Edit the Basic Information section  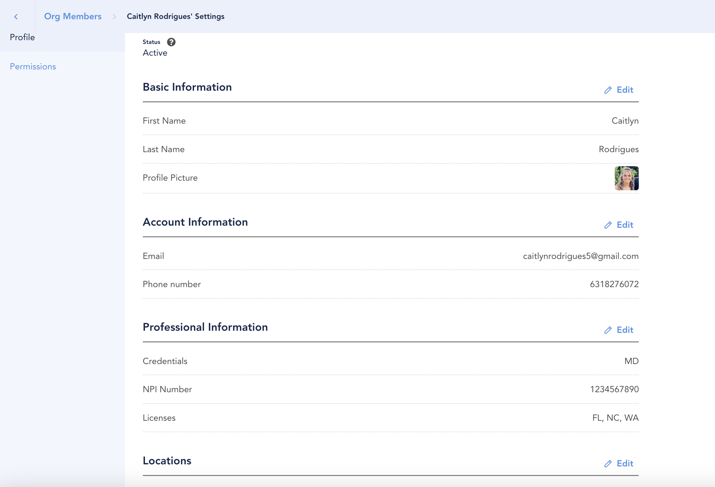click(625, 90)
